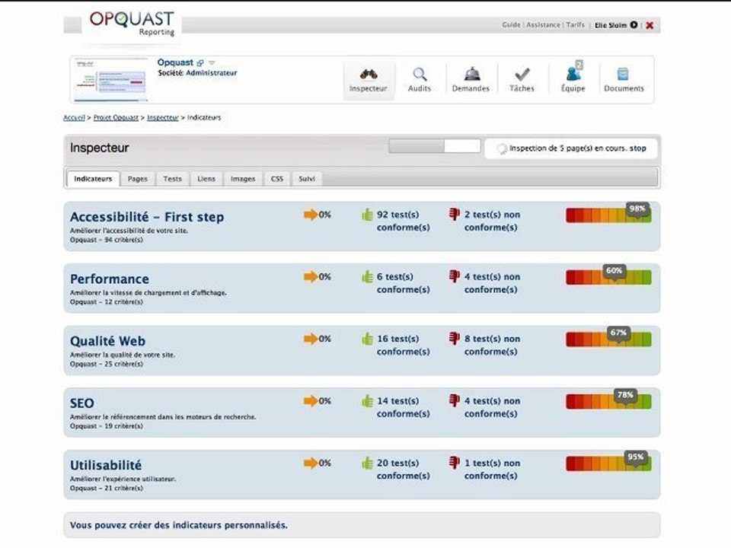Click the inspection progress bar
This screenshot has height=548, width=731.
(x=435, y=146)
